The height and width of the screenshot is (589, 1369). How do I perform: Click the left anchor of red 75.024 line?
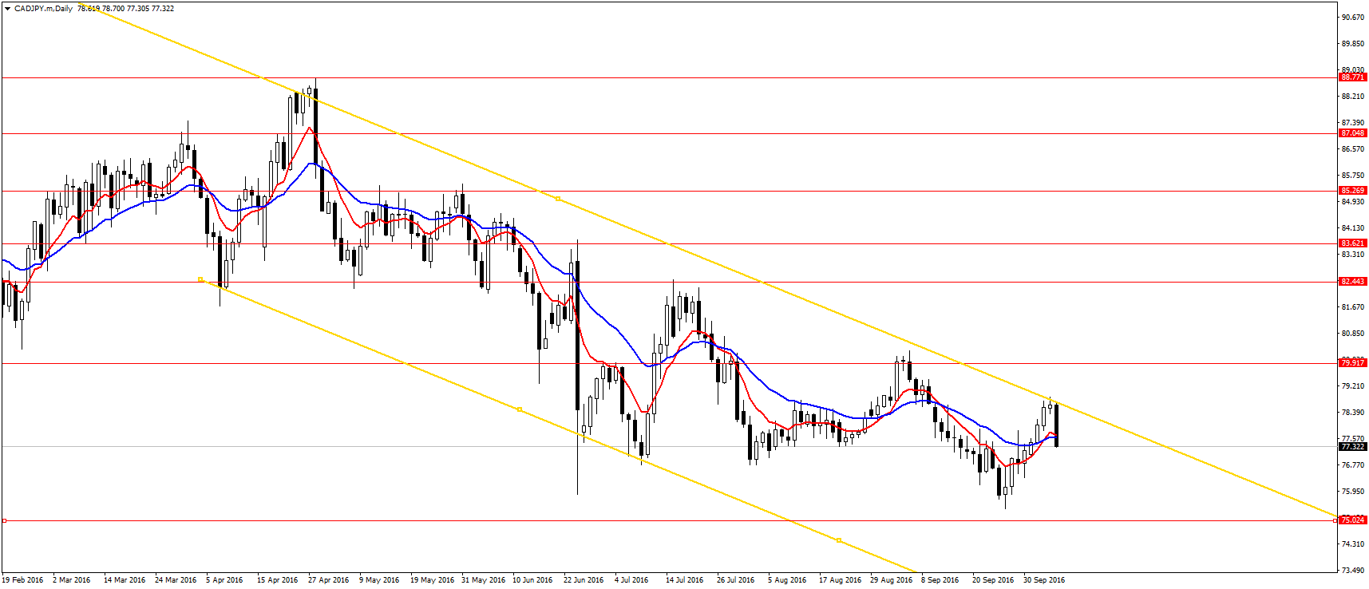click(4, 520)
